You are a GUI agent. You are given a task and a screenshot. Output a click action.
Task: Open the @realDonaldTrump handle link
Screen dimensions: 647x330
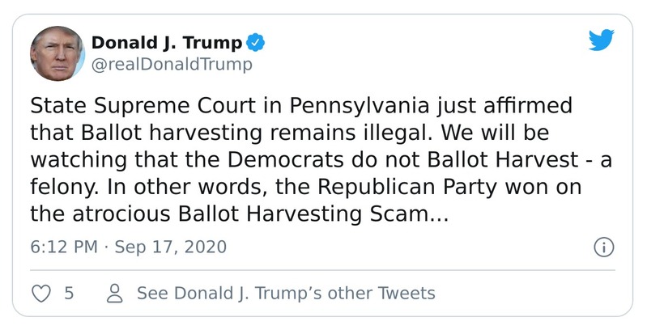(172, 65)
